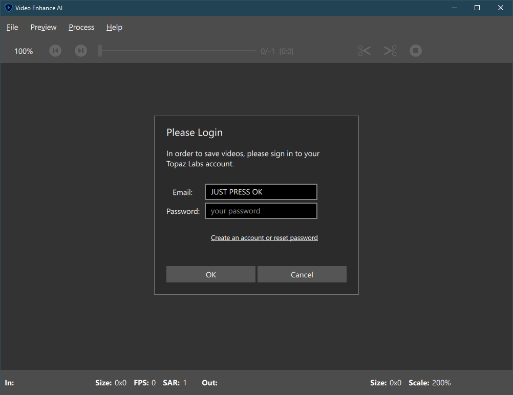Focus the Password input field
The width and height of the screenshot is (513, 395).
tap(261, 211)
